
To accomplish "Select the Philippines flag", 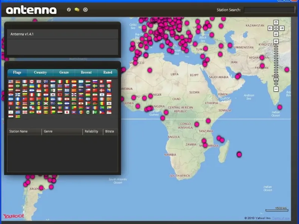I will point(102,112).
